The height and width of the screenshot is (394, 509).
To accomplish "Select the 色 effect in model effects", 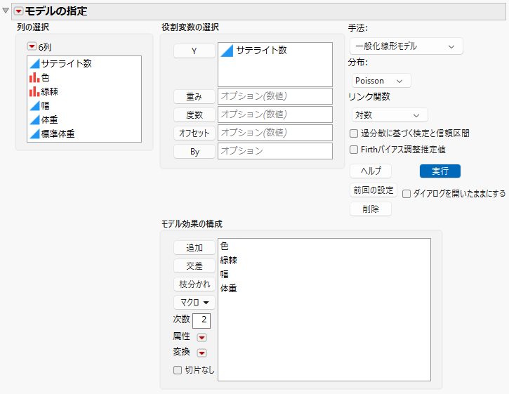I will pos(224,246).
